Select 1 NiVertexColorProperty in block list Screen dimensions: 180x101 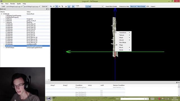(x=13, y=16)
